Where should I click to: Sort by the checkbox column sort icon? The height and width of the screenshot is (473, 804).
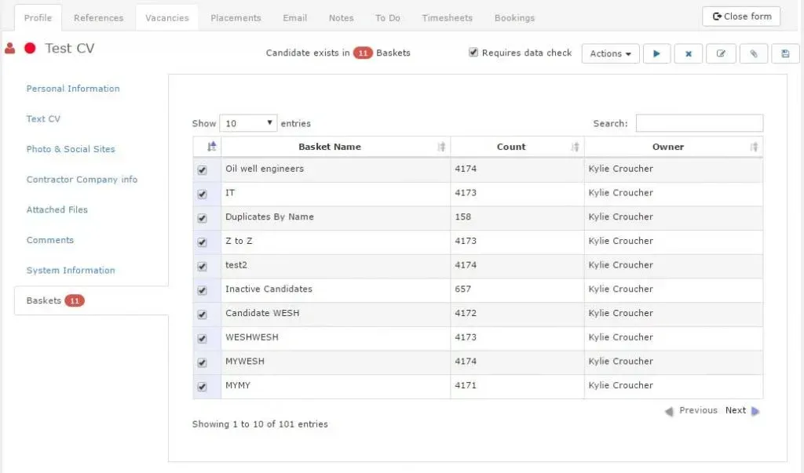coord(211,147)
